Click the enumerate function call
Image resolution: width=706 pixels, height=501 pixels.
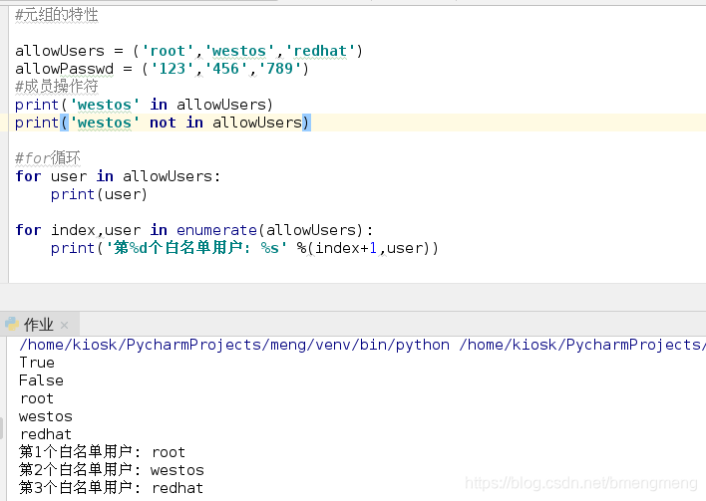pyautogui.click(x=216, y=230)
